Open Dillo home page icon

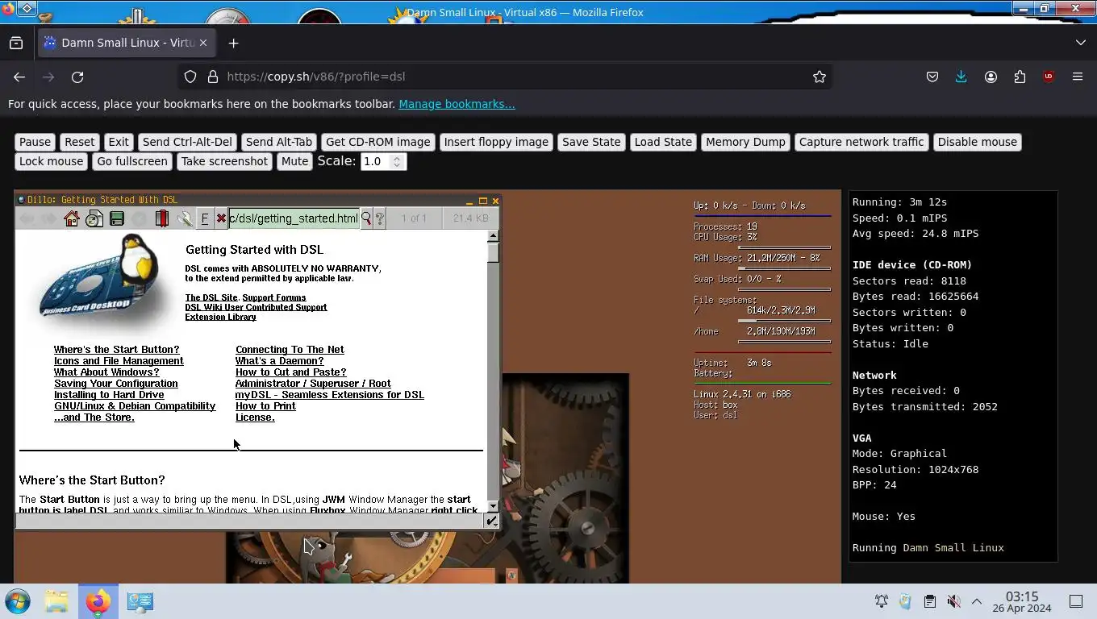pyautogui.click(x=72, y=218)
